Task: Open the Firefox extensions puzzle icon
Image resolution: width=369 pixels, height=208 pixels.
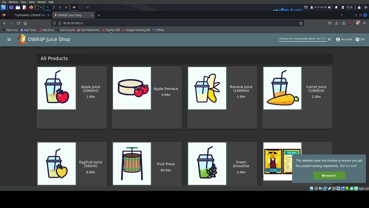Action: (344, 23)
